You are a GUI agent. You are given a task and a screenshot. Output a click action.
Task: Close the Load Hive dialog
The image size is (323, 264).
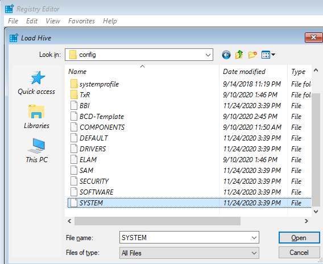313,38
